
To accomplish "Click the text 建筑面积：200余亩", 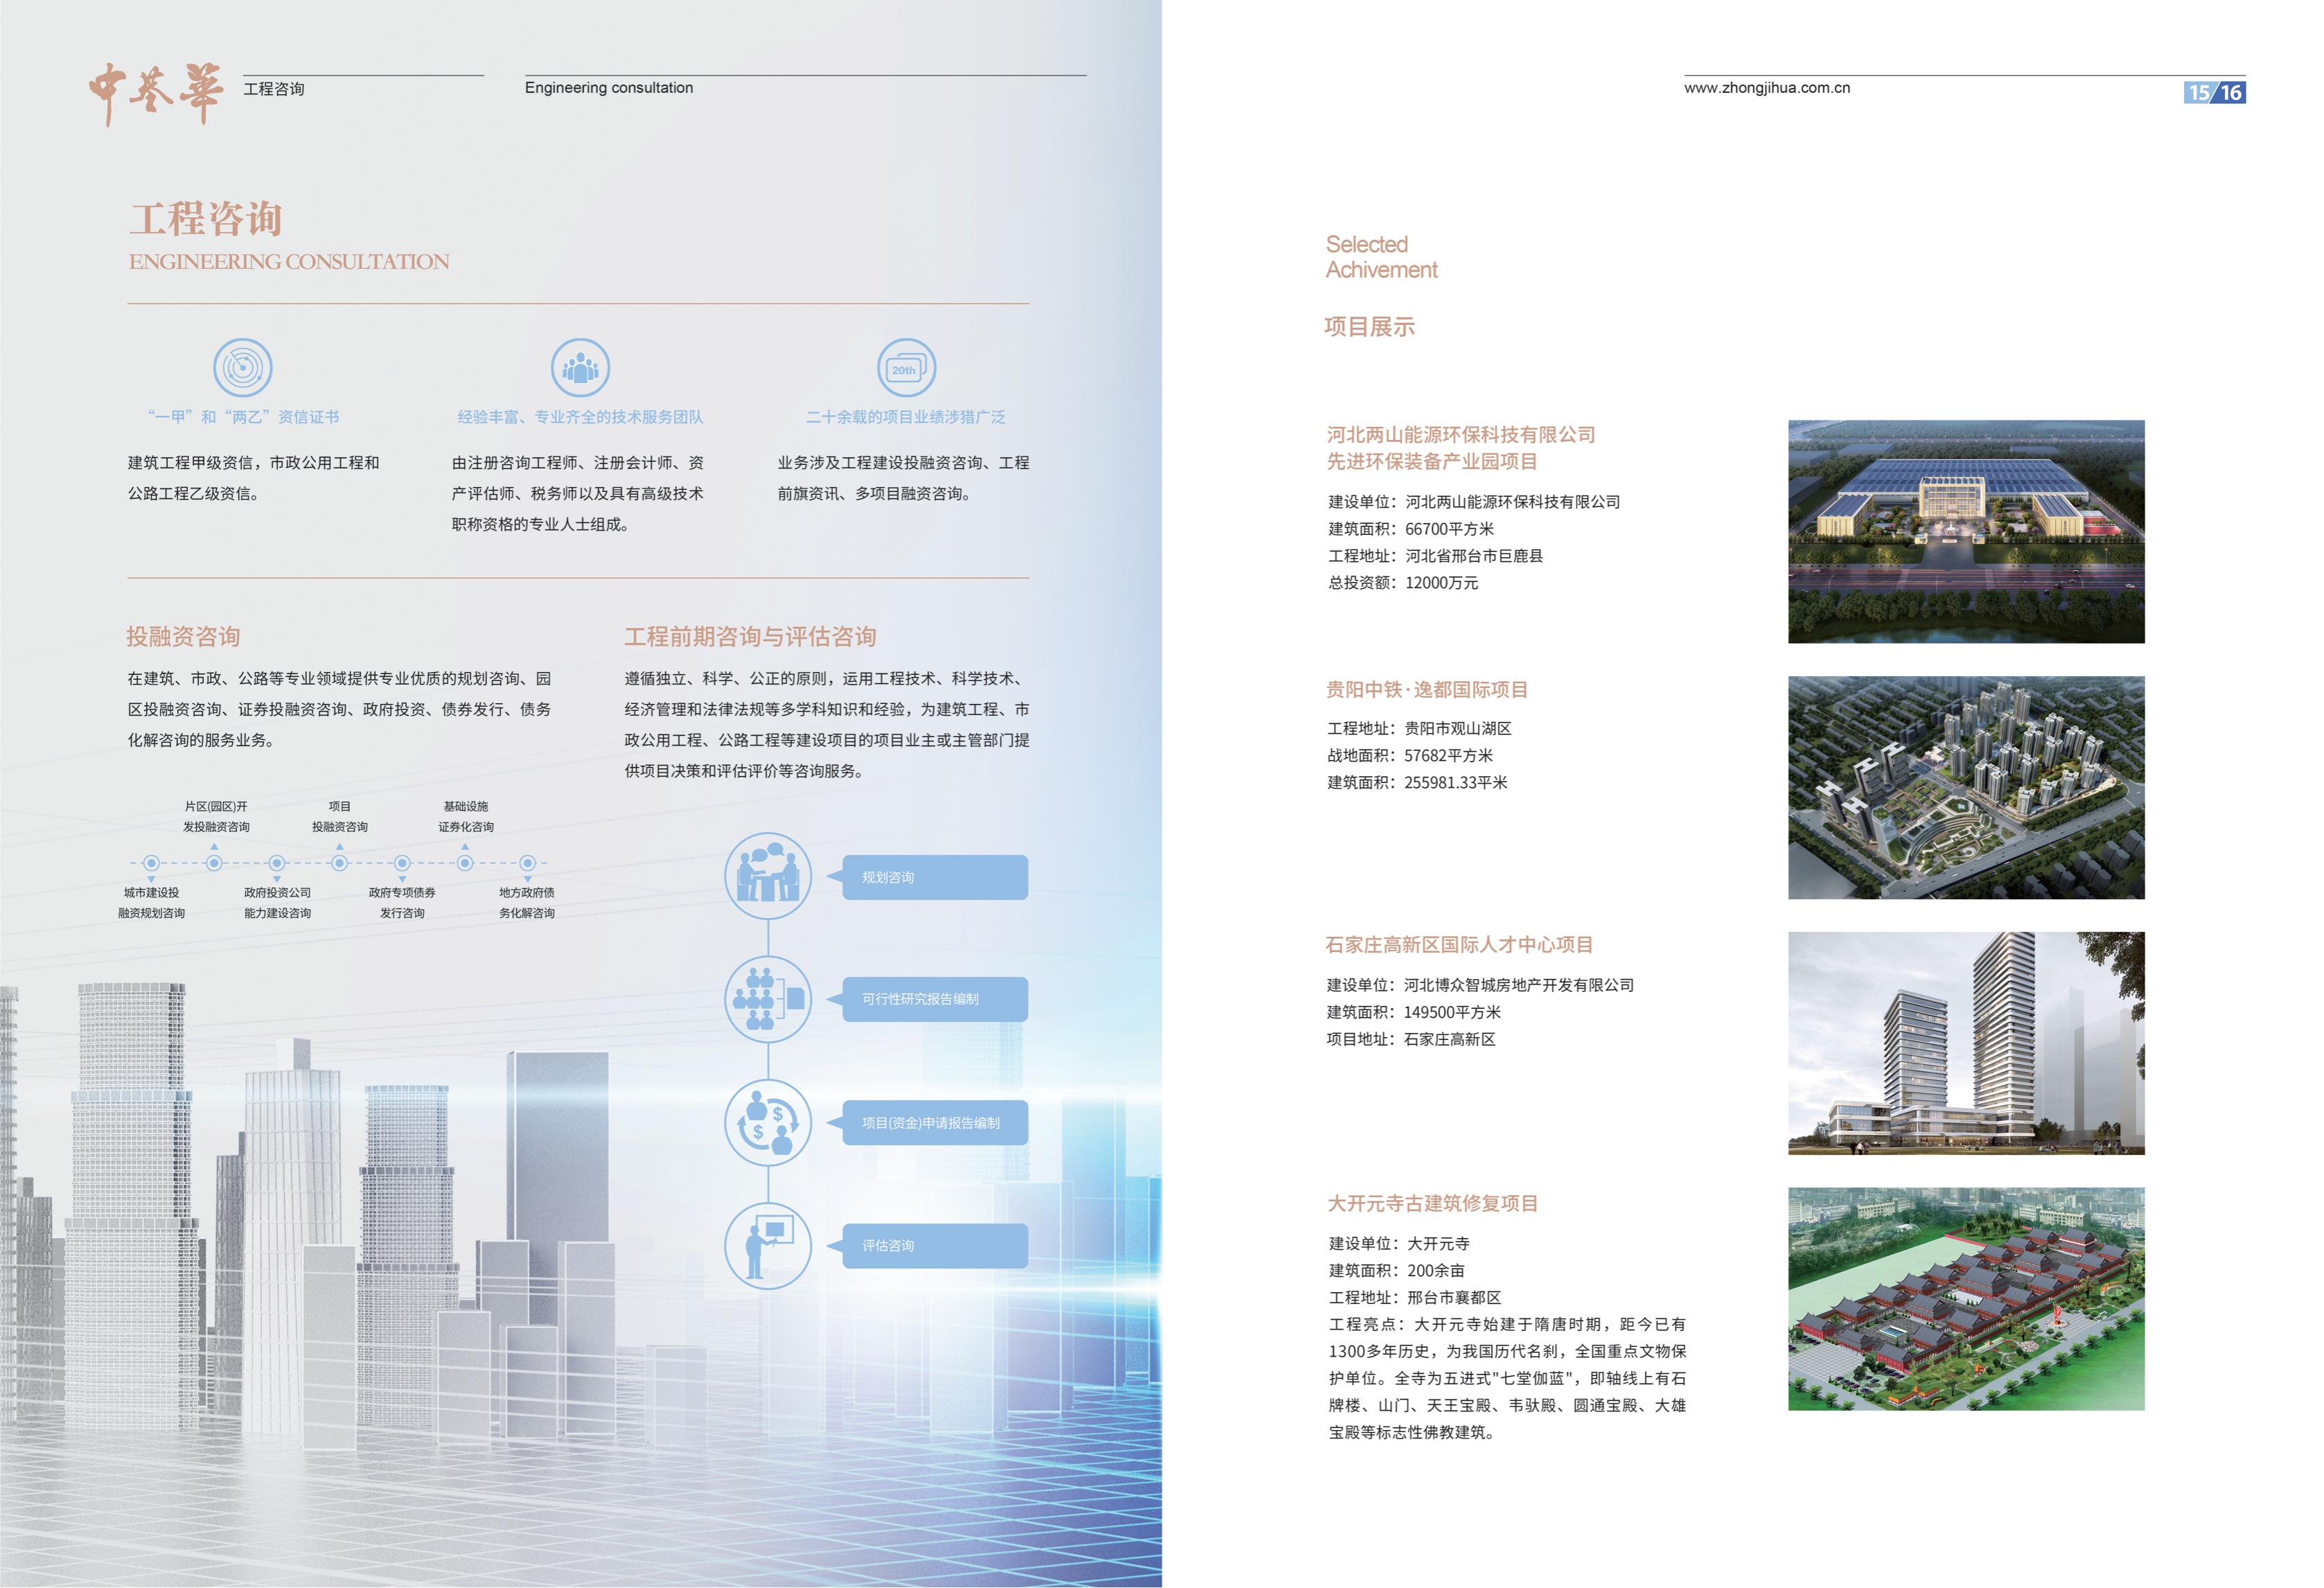I will click(x=1397, y=1271).
